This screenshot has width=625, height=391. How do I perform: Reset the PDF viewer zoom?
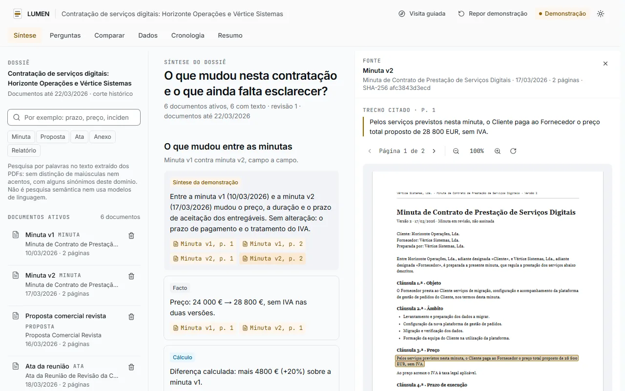click(x=513, y=151)
